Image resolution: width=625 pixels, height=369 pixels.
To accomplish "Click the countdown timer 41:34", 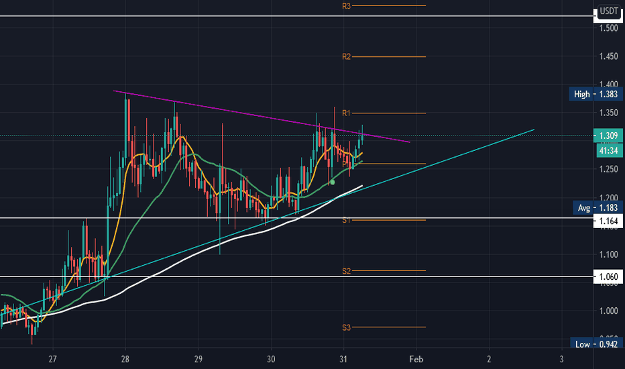I will (x=610, y=150).
